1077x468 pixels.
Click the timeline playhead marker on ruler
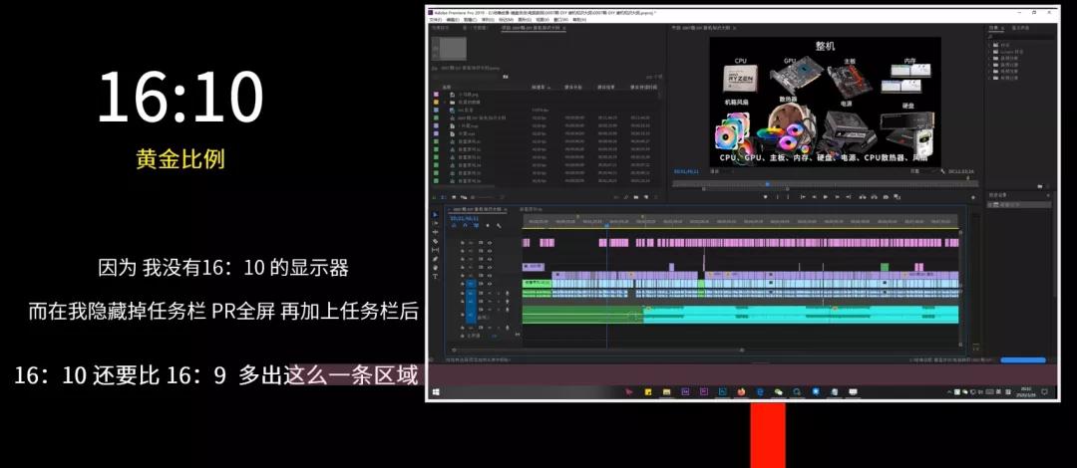[607, 224]
